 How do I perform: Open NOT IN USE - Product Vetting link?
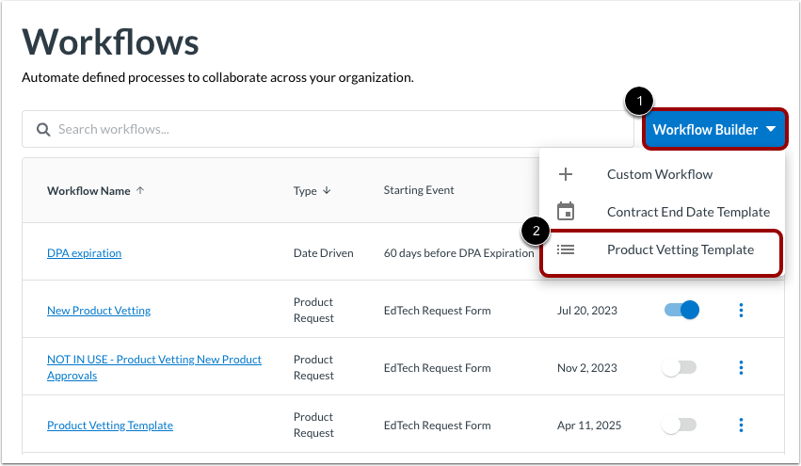[154, 367]
